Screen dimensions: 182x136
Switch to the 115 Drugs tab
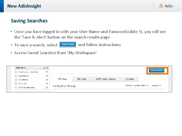coord(62,79)
